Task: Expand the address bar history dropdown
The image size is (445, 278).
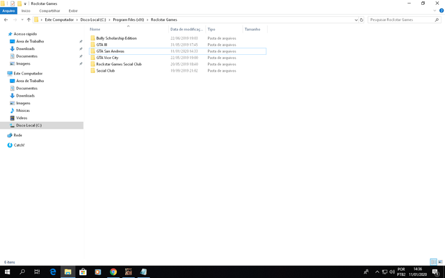Action: point(356,20)
